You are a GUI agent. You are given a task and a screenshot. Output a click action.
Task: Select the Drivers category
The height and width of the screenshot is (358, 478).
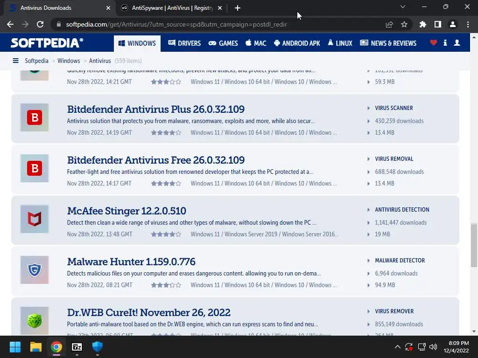click(184, 43)
